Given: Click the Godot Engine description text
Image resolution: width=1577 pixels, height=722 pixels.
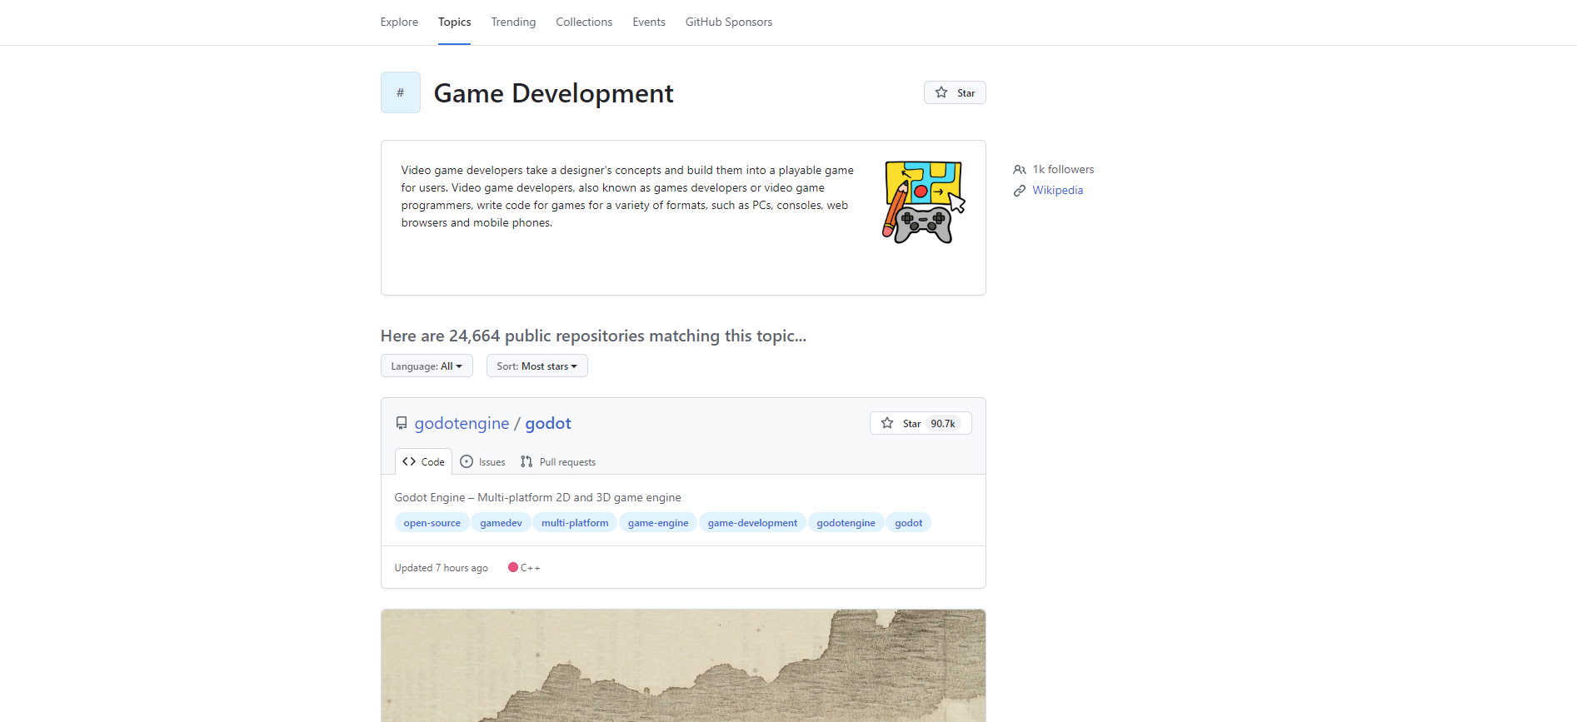Looking at the screenshot, I should pyautogui.click(x=537, y=497).
